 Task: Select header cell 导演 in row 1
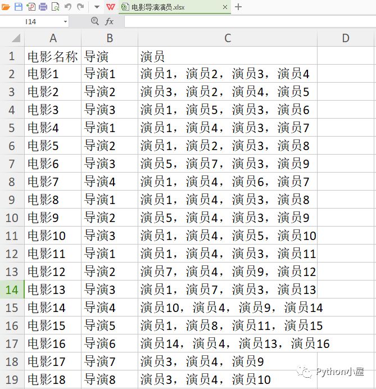tap(110, 56)
